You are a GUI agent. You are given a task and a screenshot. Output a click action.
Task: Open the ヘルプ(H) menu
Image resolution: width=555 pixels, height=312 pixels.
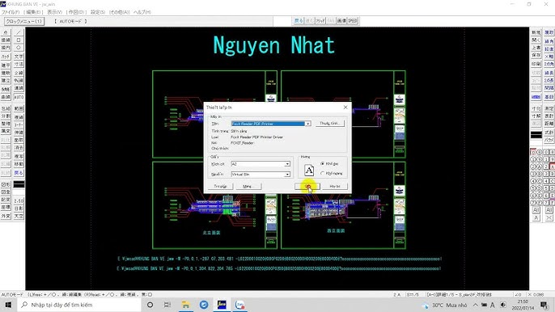(142, 12)
